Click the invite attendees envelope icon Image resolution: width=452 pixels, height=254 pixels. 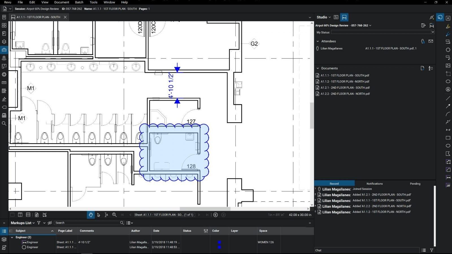pyautogui.click(x=431, y=41)
